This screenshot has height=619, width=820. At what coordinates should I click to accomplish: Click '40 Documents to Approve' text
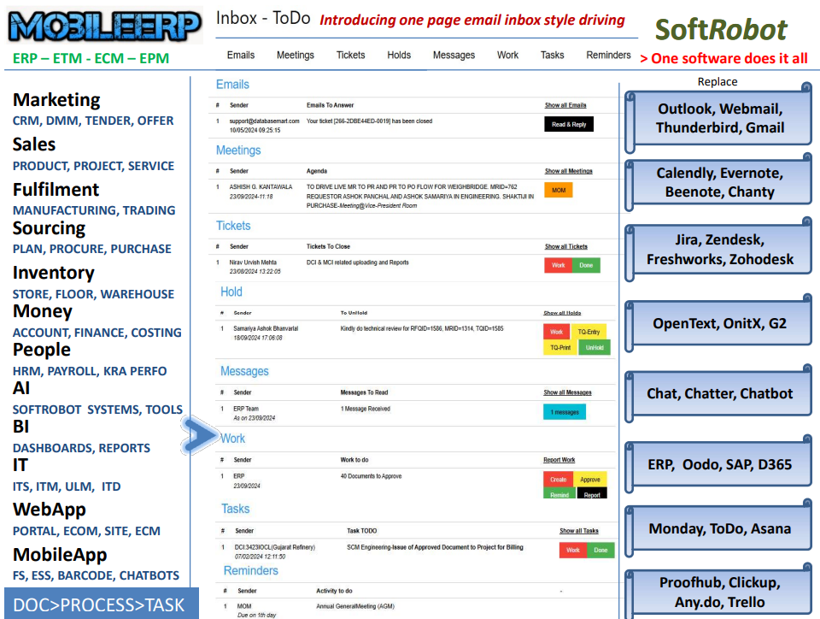371,476
